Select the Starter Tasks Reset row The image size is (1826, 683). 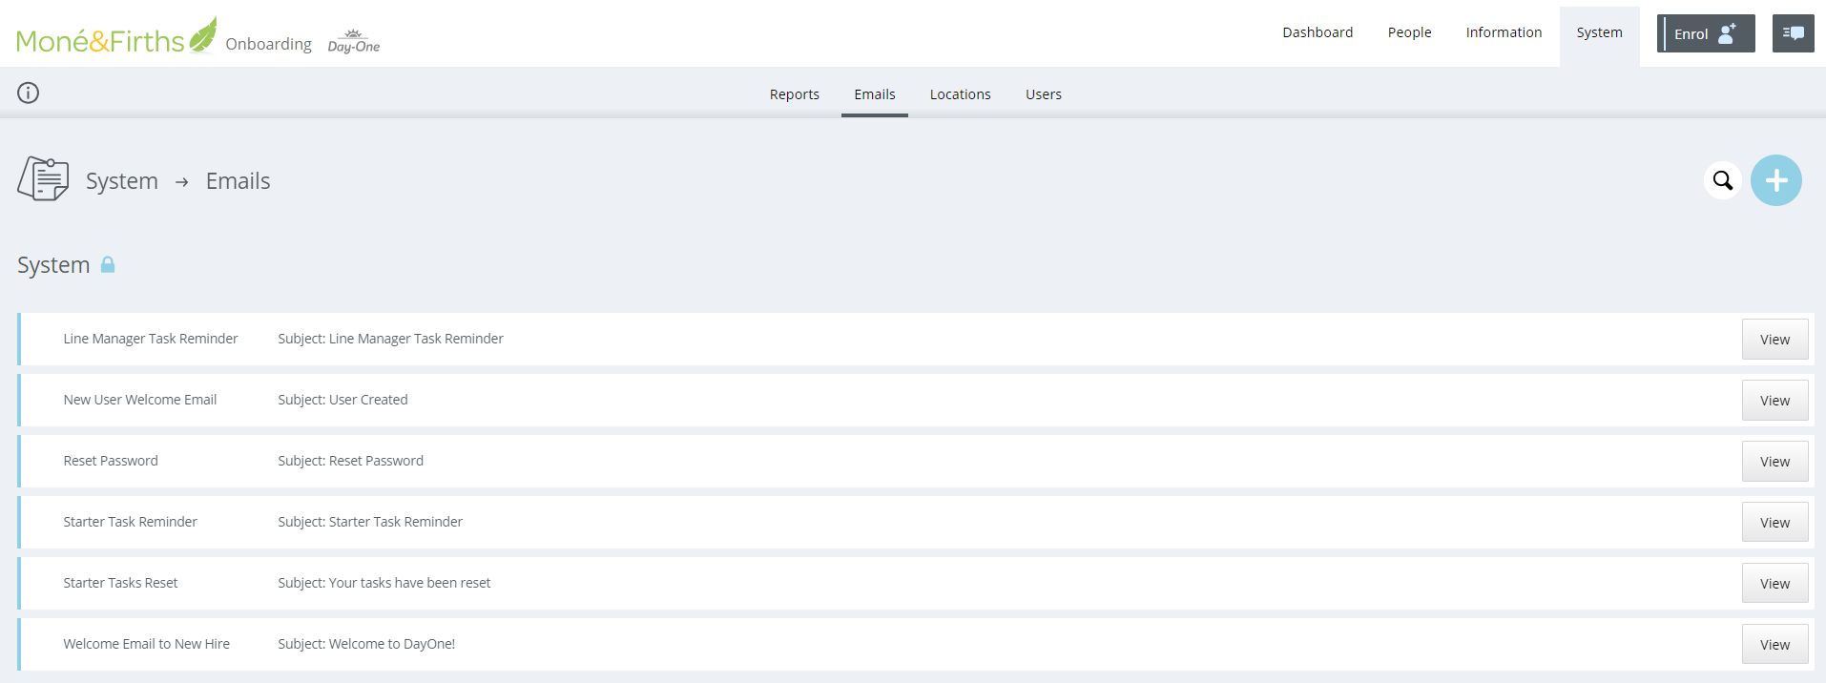click(x=120, y=583)
